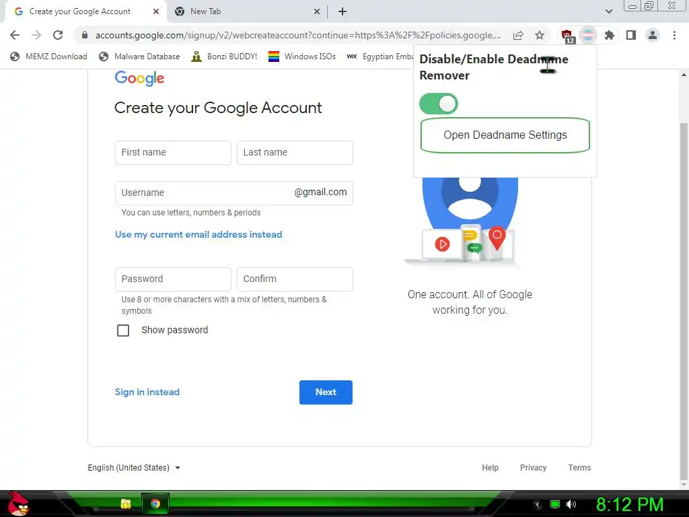Screen dimensions: 689x517
Task: Open Chrome three-dot menu
Action: coord(674,35)
